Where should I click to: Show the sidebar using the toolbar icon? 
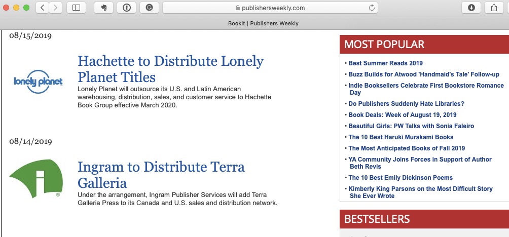(76, 8)
